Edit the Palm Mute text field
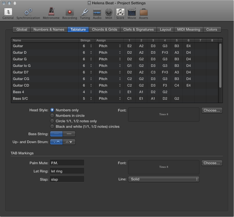This screenshot has height=217, width=234. [67, 162]
